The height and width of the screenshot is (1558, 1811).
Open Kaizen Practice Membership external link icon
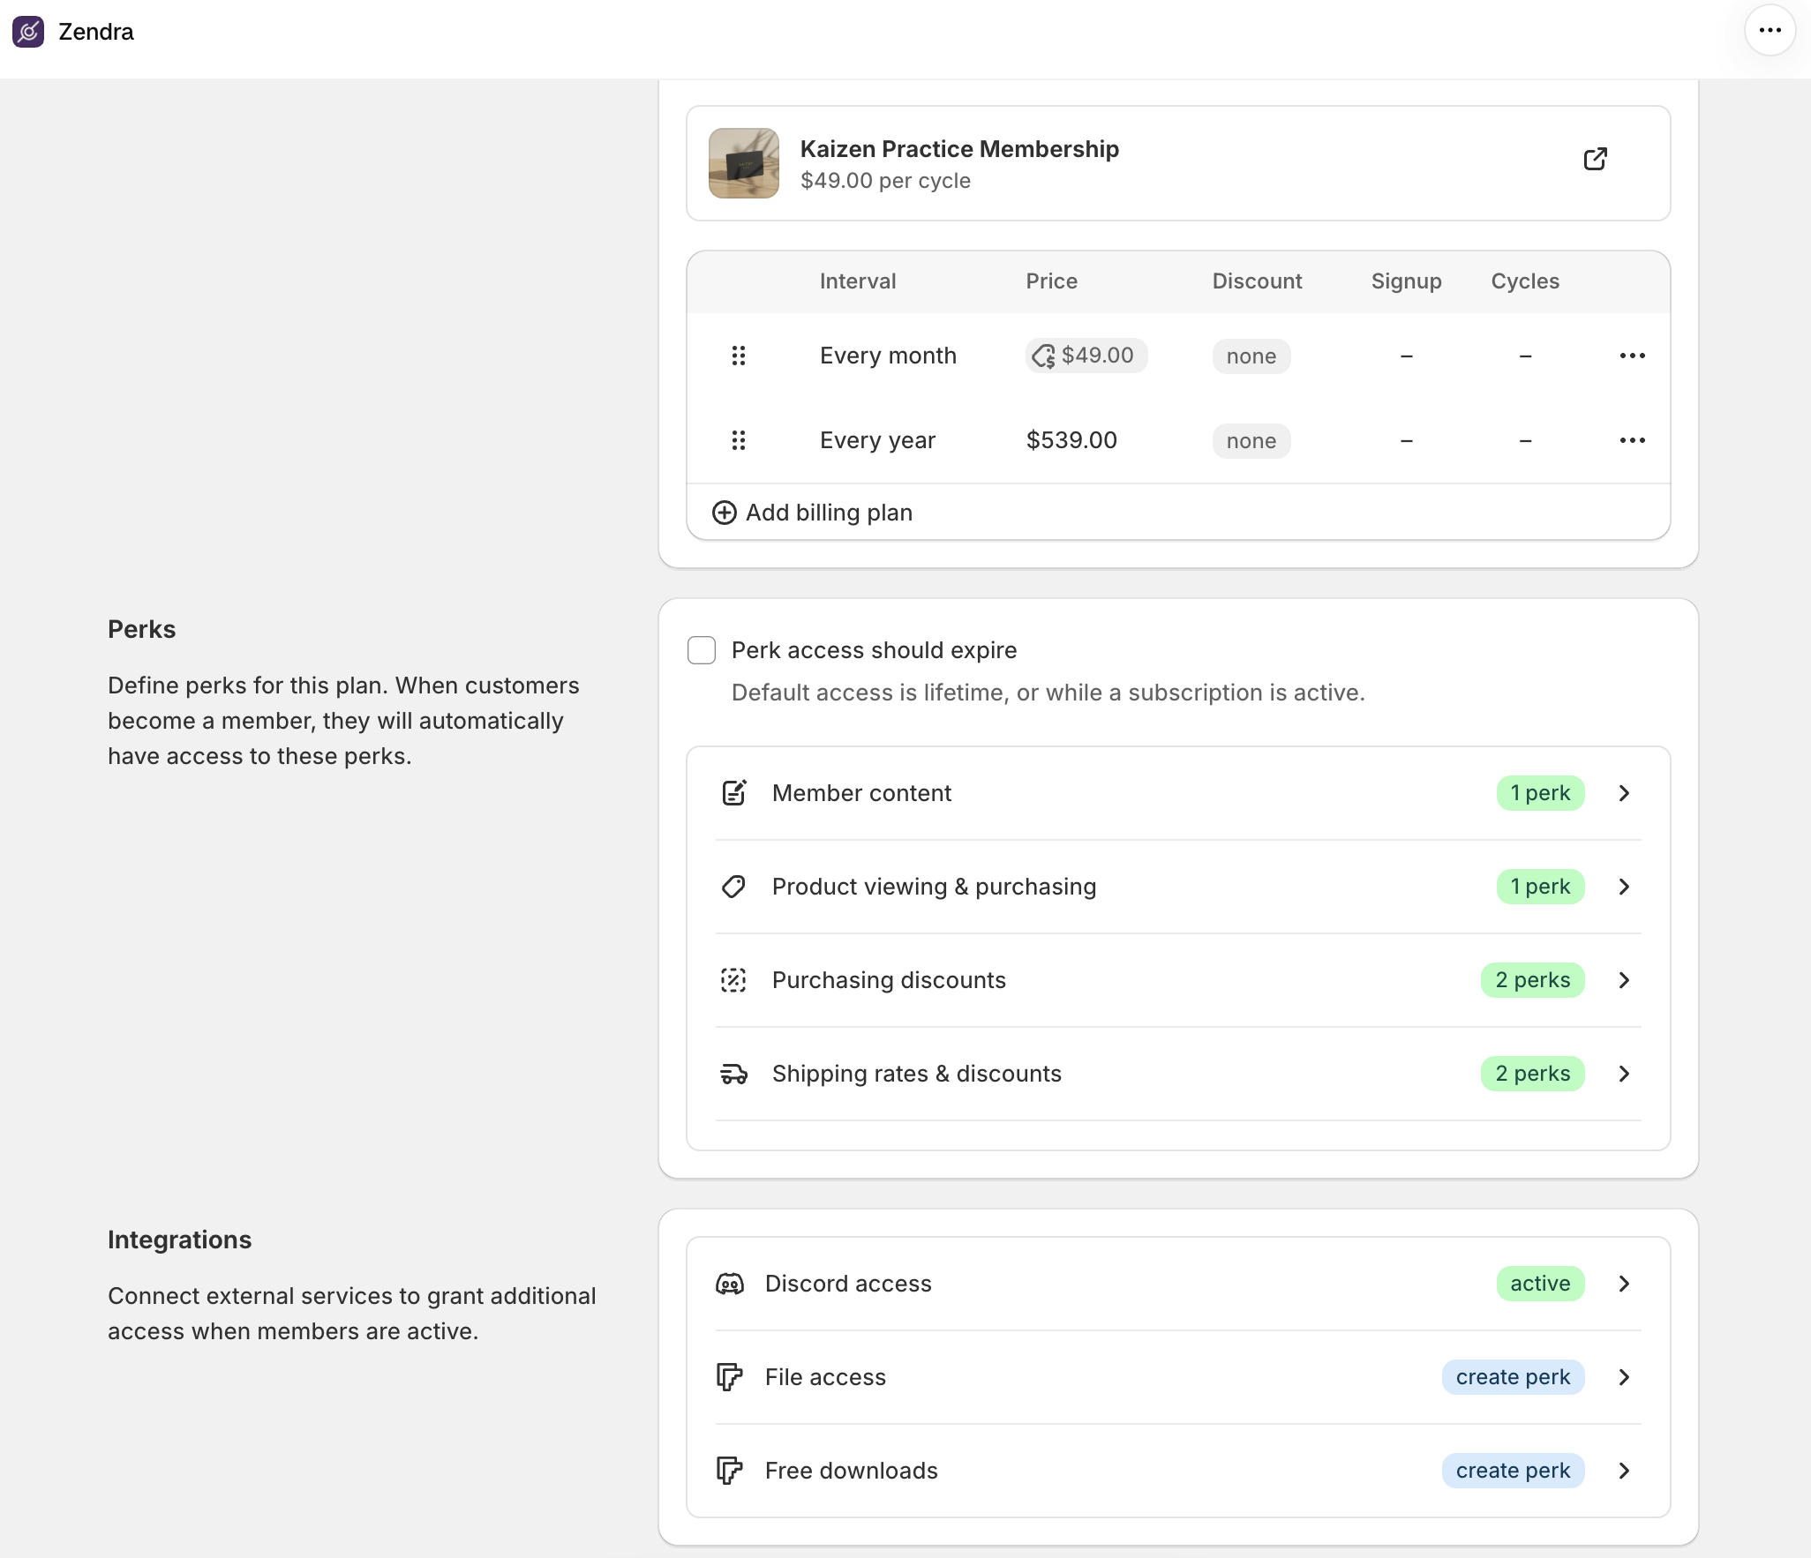pos(1595,159)
